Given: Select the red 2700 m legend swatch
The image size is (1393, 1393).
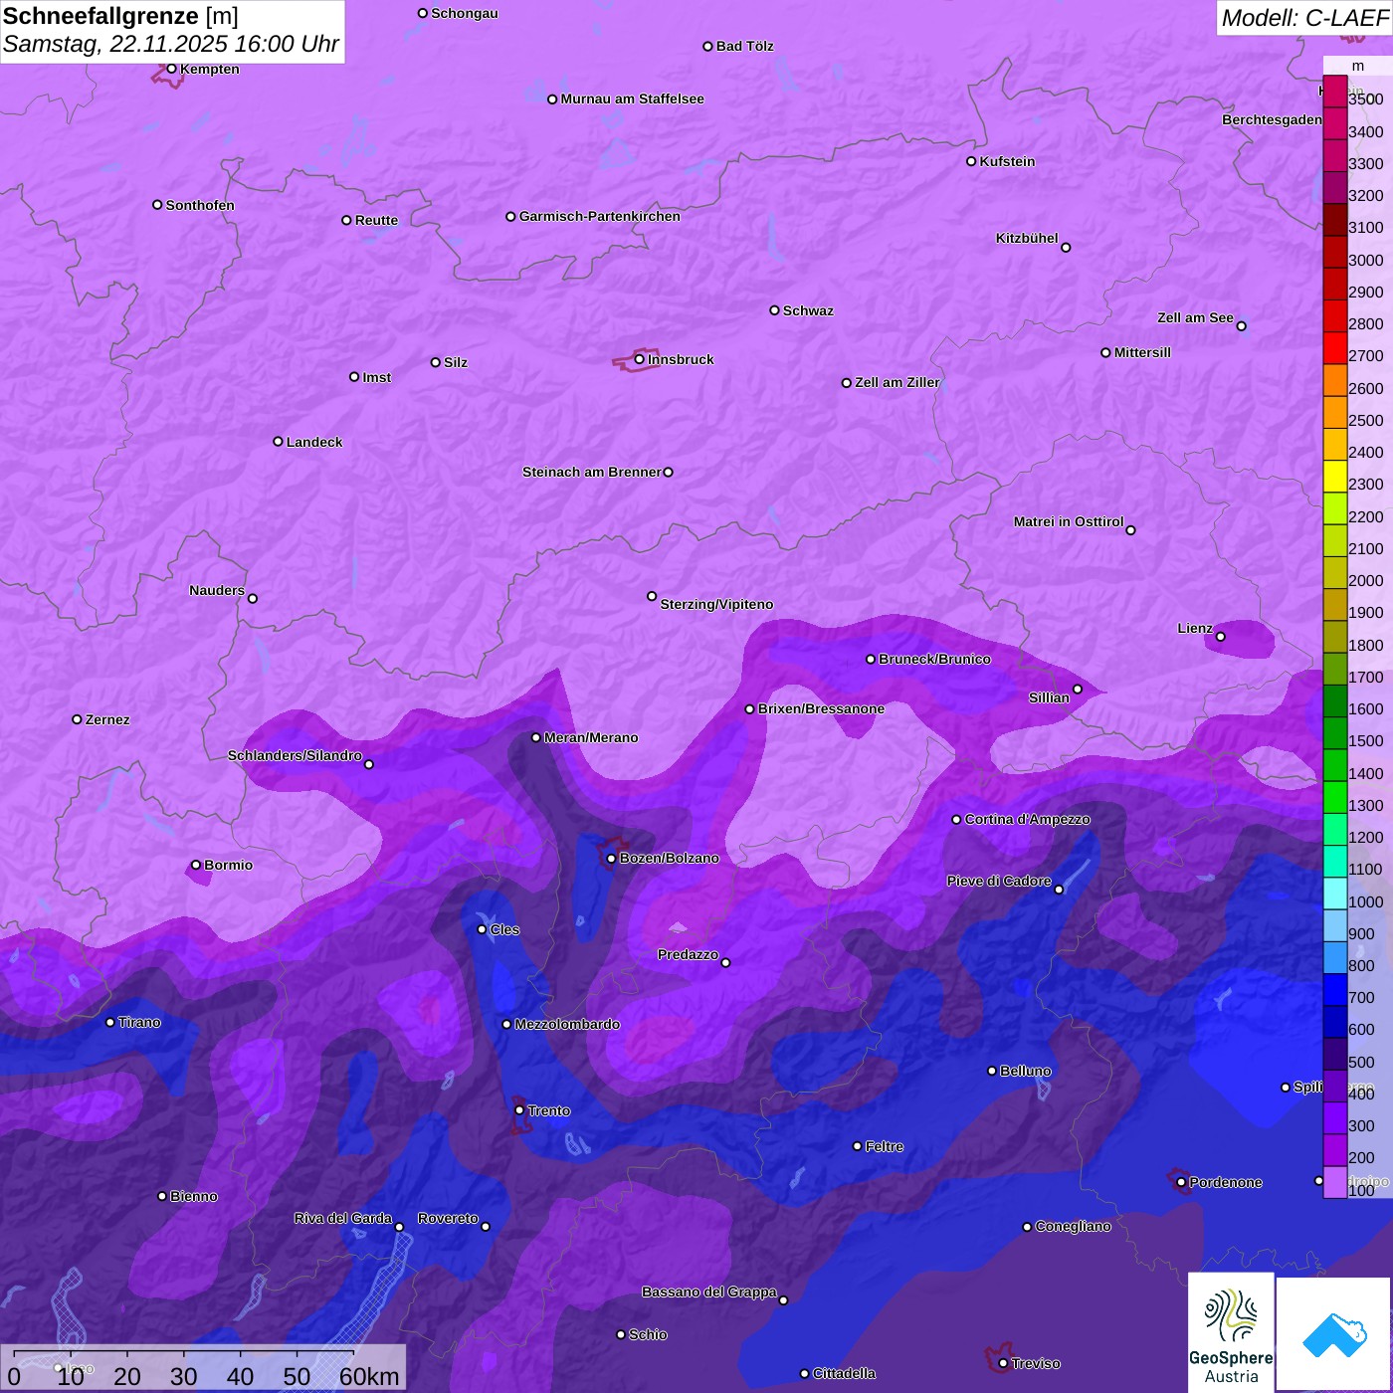Looking at the screenshot, I should [1334, 348].
